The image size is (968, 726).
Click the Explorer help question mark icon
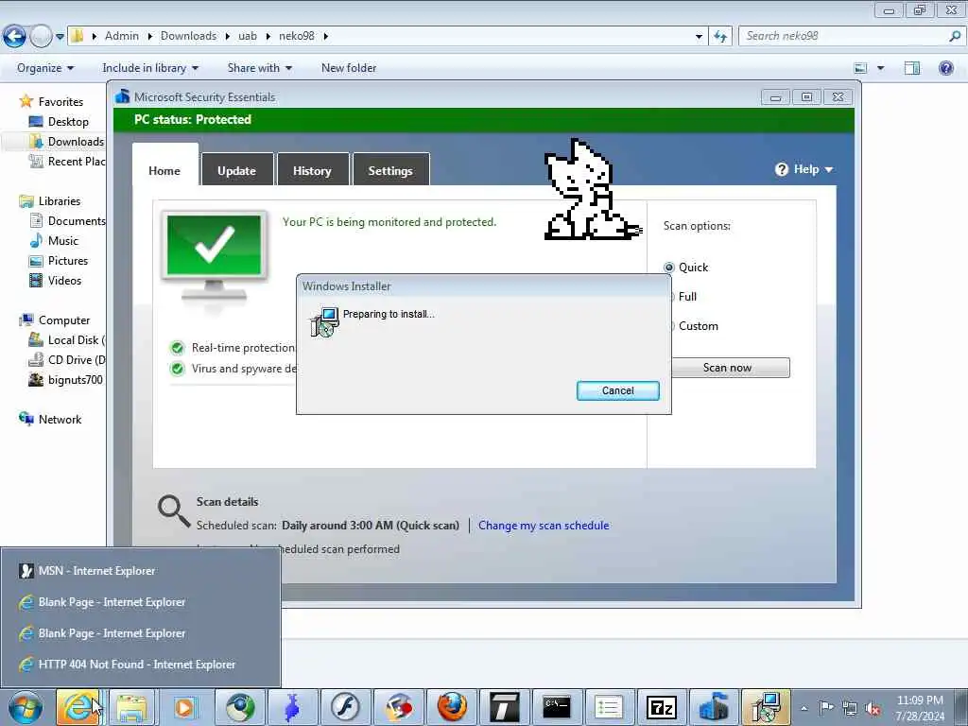click(x=945, y=68)
